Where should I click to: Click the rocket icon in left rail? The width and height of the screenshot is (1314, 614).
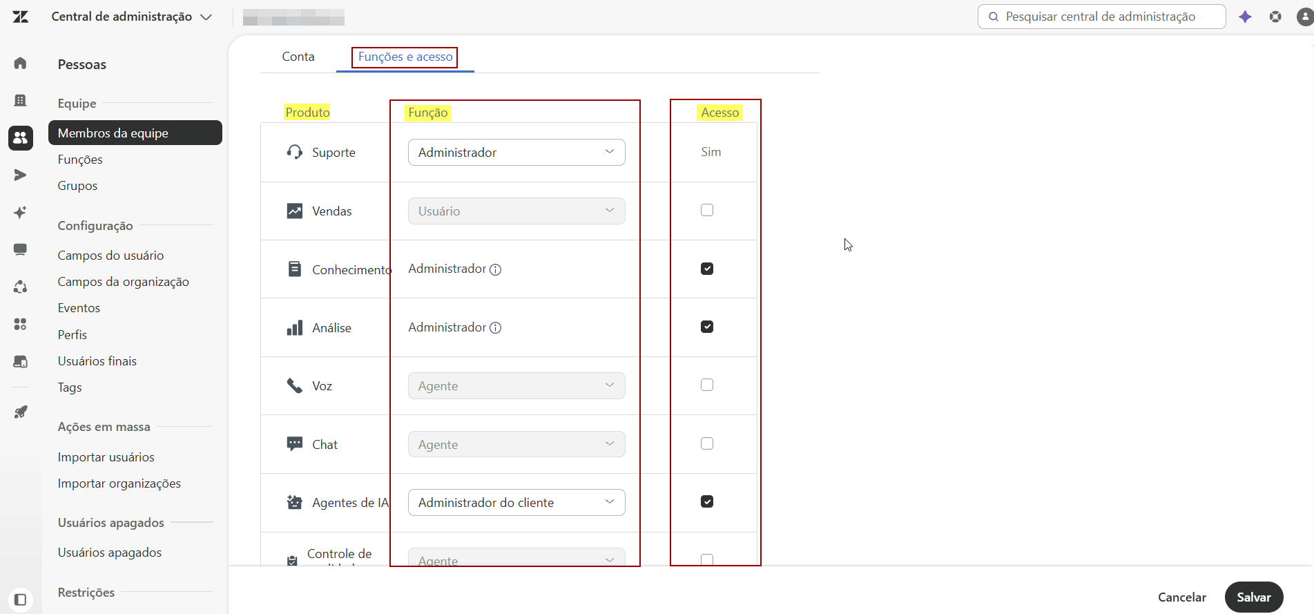tap(21, 412)
